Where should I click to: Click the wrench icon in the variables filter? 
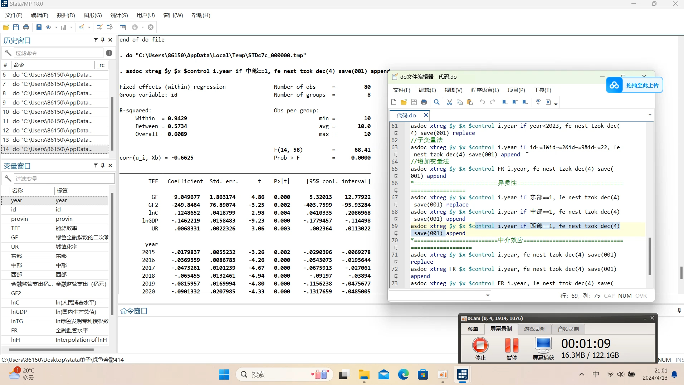coord(8,178)
